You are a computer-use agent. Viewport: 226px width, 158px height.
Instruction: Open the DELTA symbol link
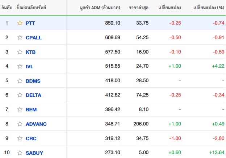[34, 95]
